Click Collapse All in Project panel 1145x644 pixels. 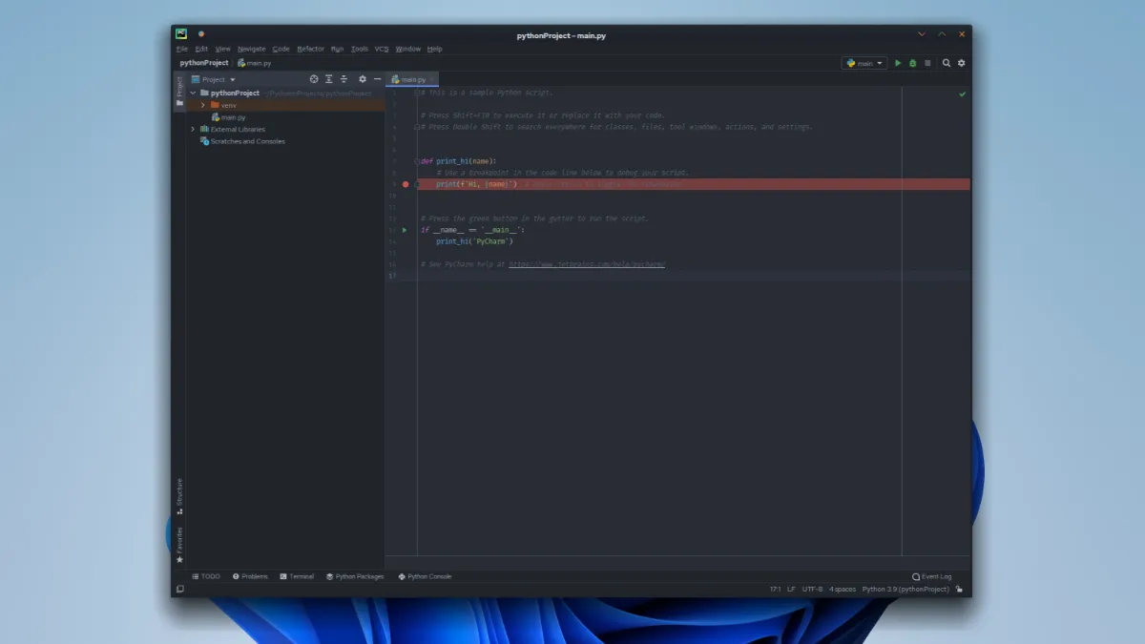343,79
